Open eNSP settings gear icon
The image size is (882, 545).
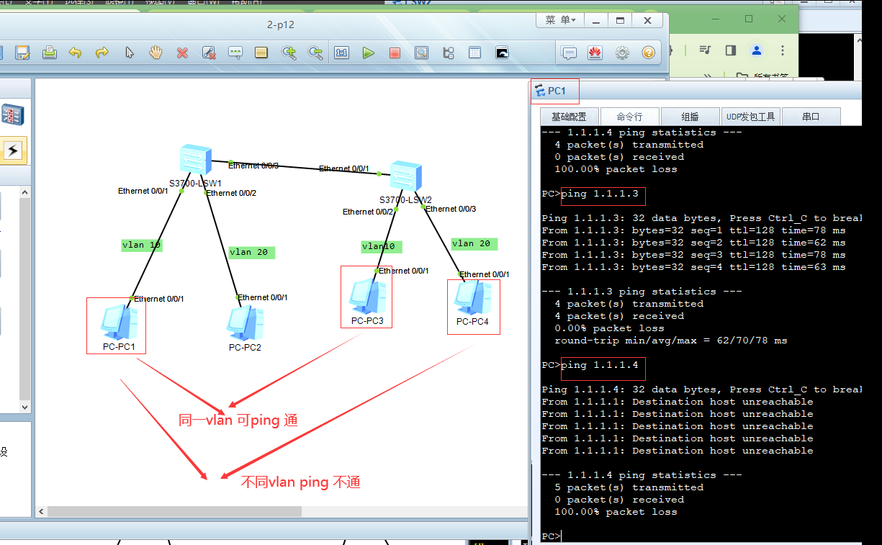622,53
